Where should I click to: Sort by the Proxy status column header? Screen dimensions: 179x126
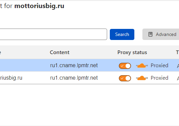tap(132, 52)
